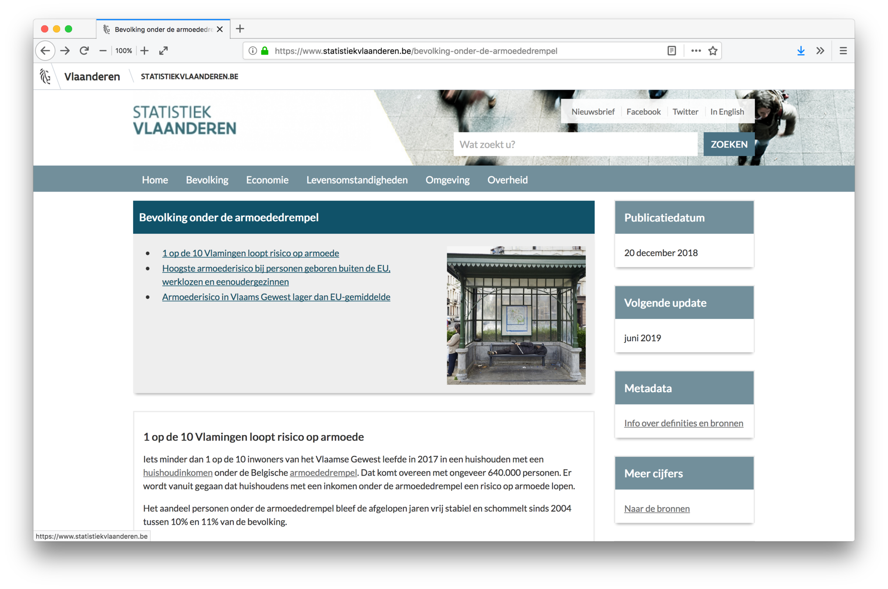The height and width of the screenshot is (589, 888).
Task: Toggle fullscreen with the diagonal arrows icon
Action: pos(164,51)
